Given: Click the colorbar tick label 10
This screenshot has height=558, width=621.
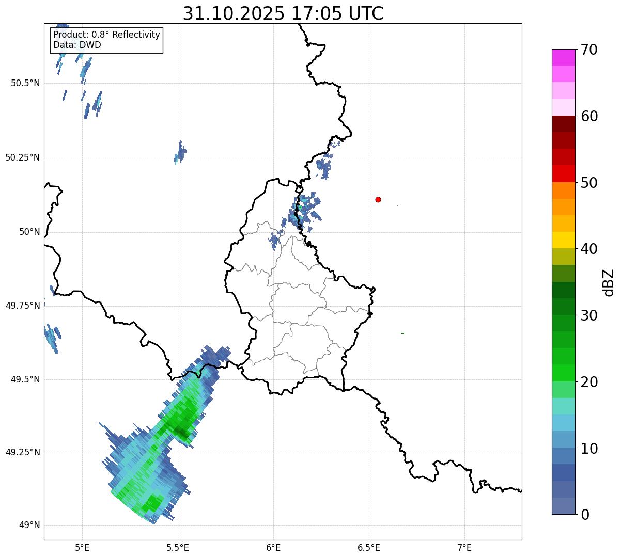Looking at the screenshot, I should click(x=589, y=449).
